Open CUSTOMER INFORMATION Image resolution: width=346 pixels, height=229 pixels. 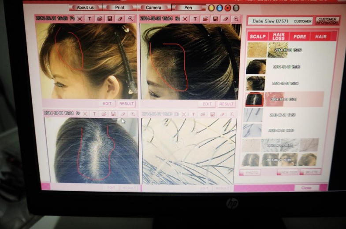pyautogui.click(x=327, y=21)
